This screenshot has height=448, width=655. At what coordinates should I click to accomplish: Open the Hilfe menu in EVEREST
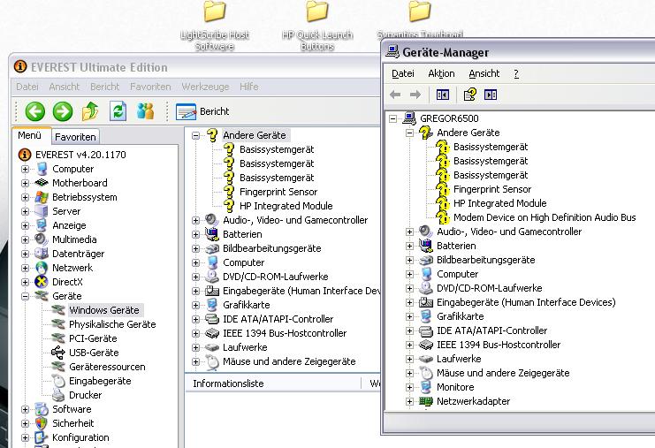(x=249, y=87)
